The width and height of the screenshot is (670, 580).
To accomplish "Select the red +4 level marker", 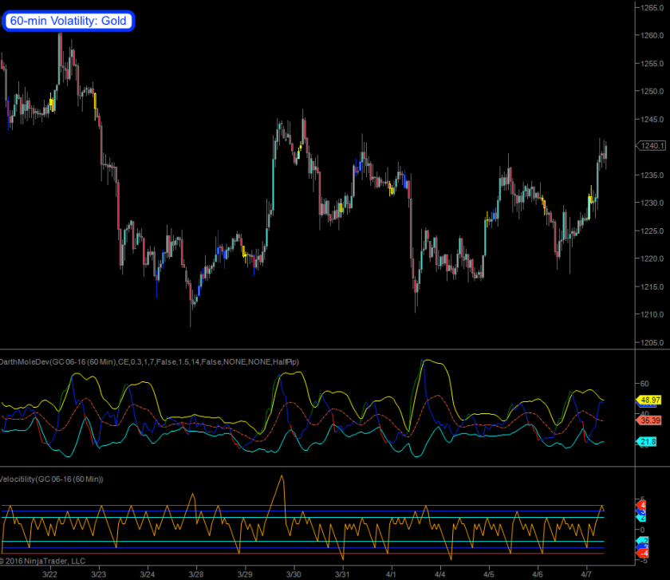I will (x=641, y=505).
